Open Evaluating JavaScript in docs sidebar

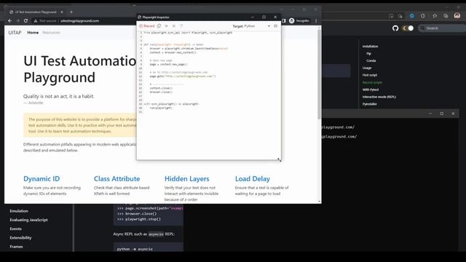tap(29, 220)
